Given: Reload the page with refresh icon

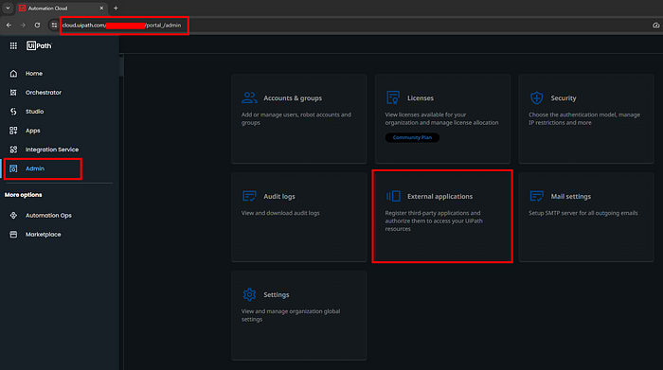Looking at the screenshot, I should pos(37,26).
